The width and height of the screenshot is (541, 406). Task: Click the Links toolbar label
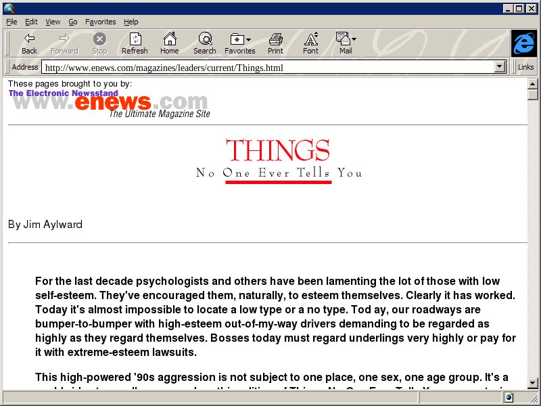pos(525,67)
